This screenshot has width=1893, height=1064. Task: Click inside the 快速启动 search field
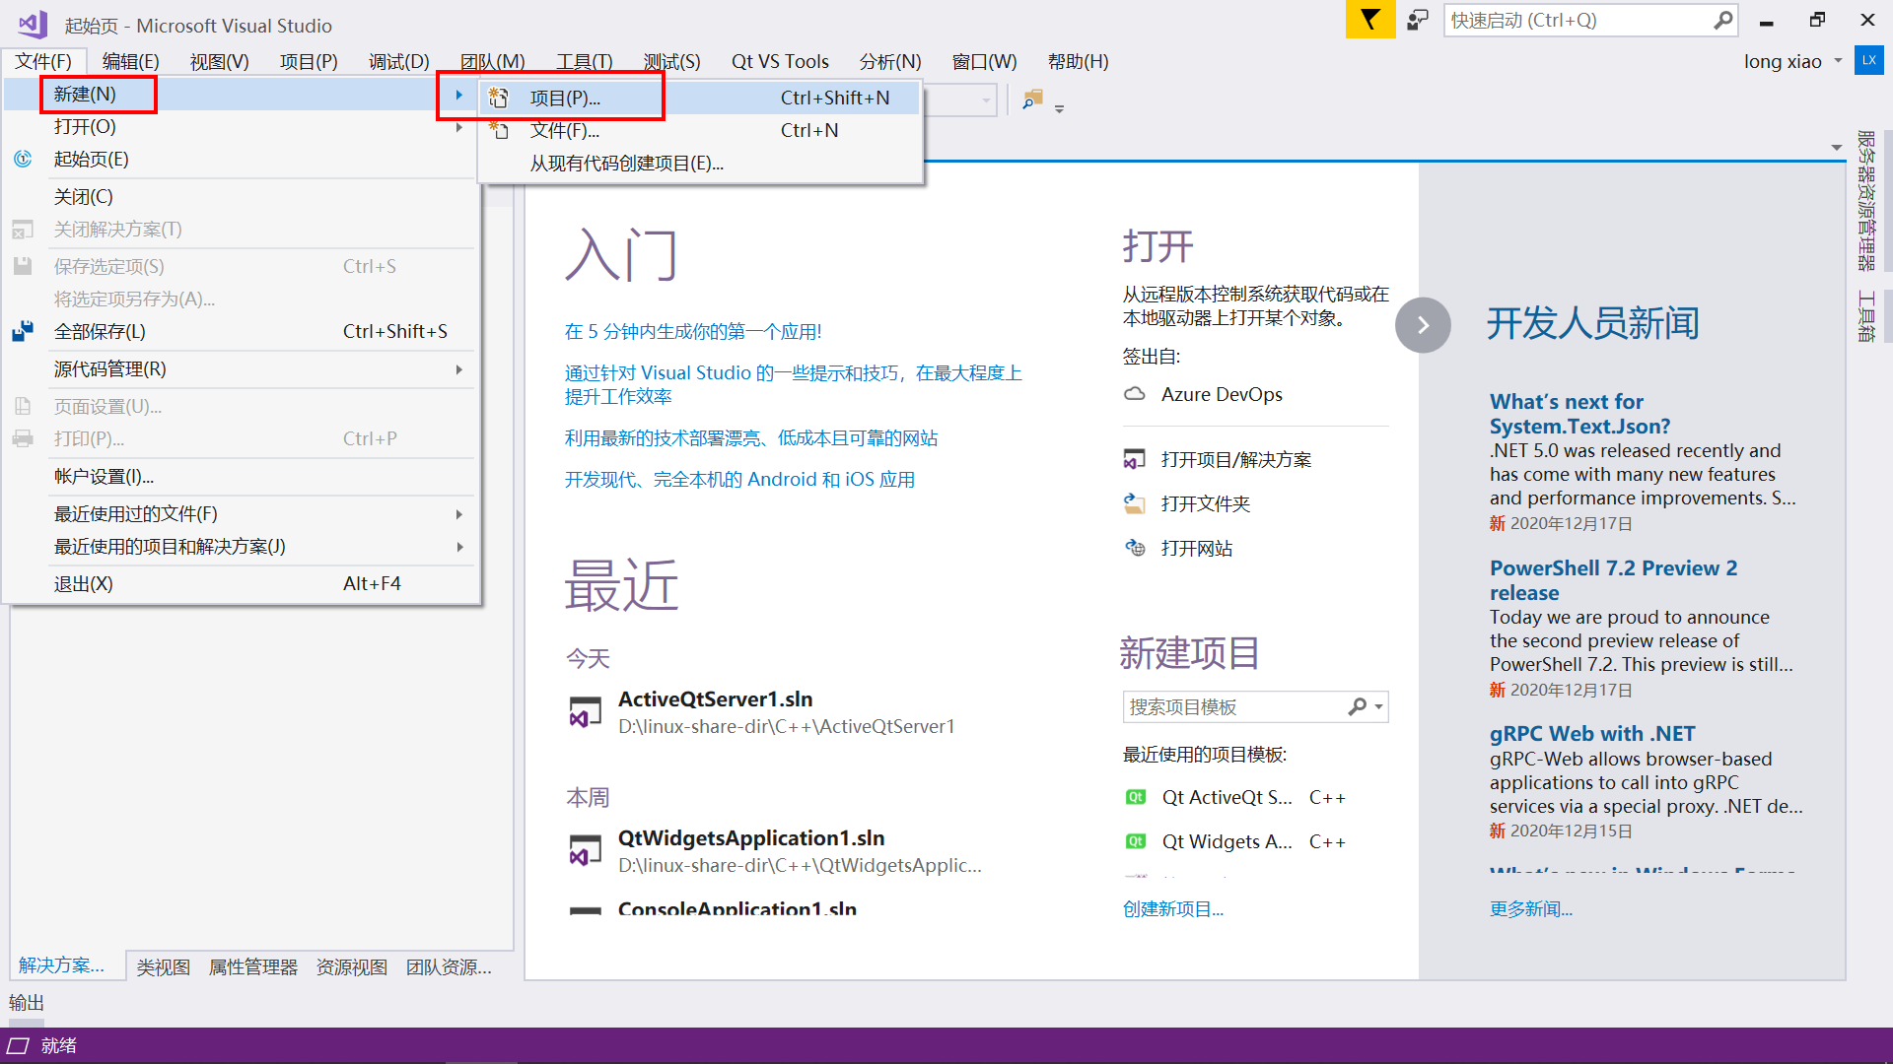(x=1577, y=20)
